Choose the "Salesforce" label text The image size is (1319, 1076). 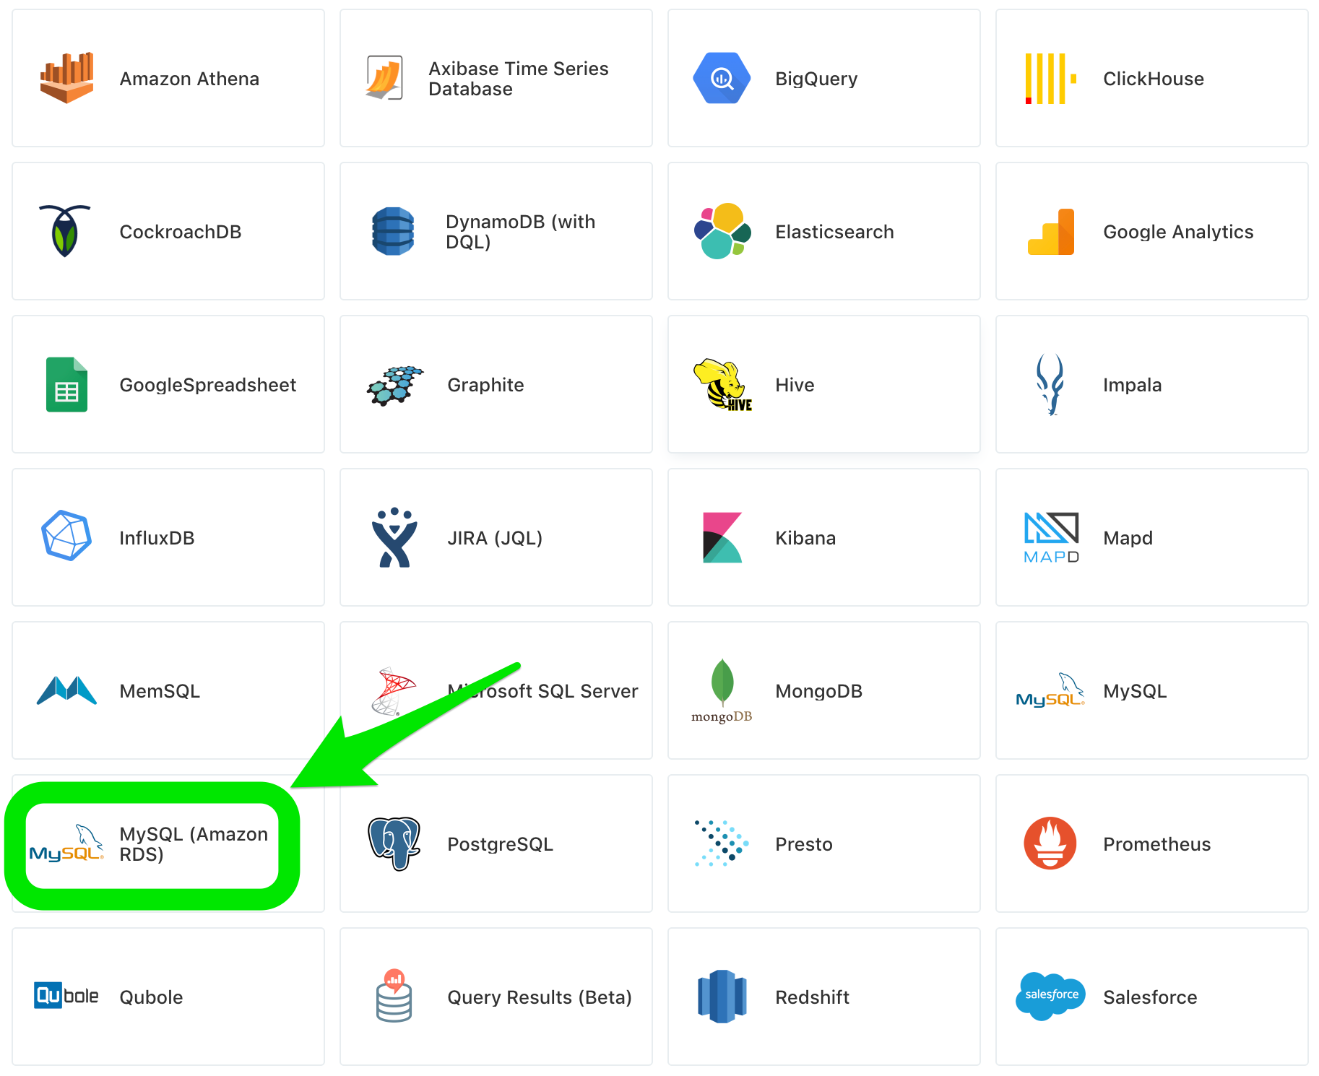click(x=1150, y=997)
